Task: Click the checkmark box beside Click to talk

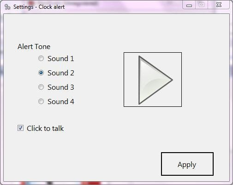Action: (x=20, y=128)
